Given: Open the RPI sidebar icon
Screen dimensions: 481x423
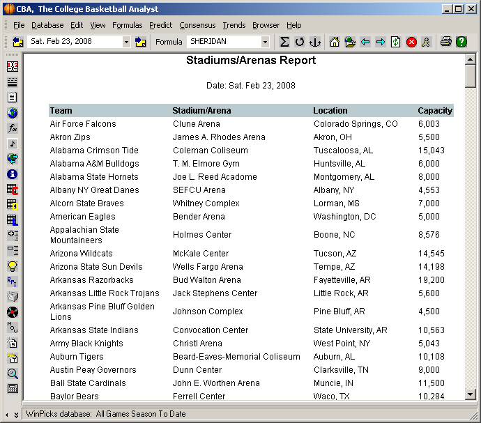Looking at the screenshot, I should click(13, 282).
